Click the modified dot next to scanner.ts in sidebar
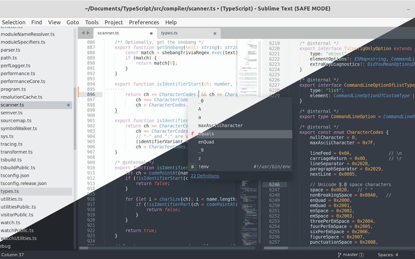Screen dimensions: 415x259 tap(68, 105)
